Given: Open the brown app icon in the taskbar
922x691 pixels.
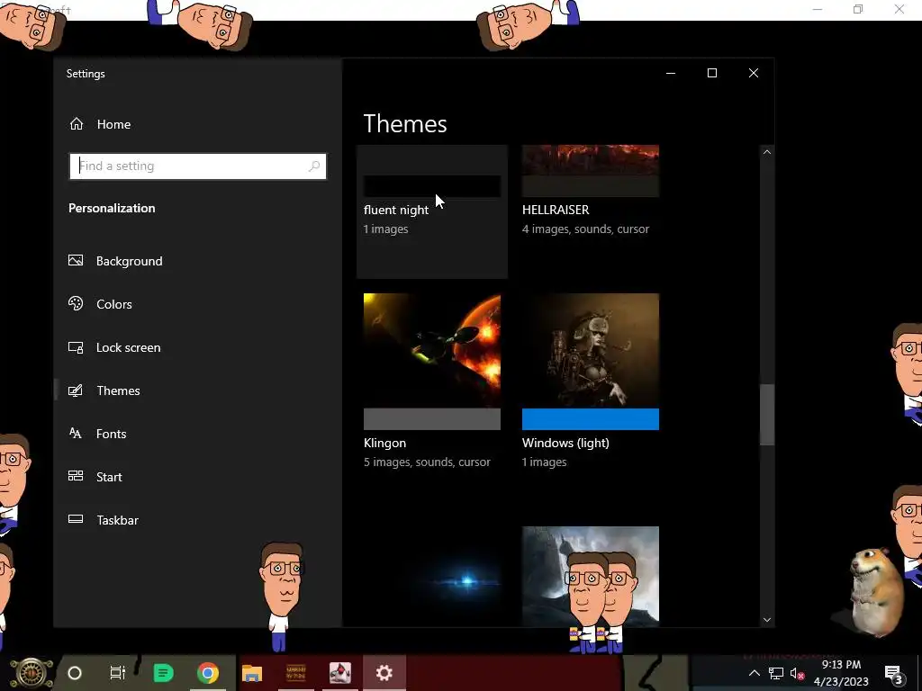Looking at the screenshot, I should pyautogui.click(x=295, y=673).
